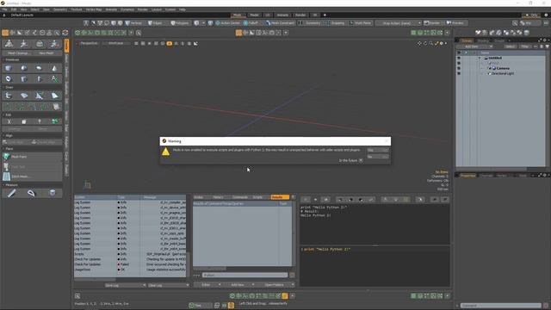Open the Drop Action dropdown

[x=399, y=23]
